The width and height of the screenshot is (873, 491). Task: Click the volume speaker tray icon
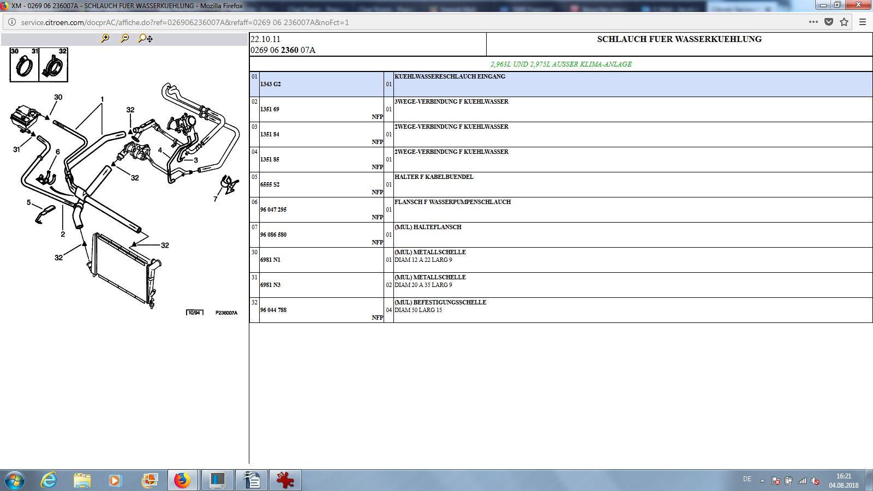815,481
